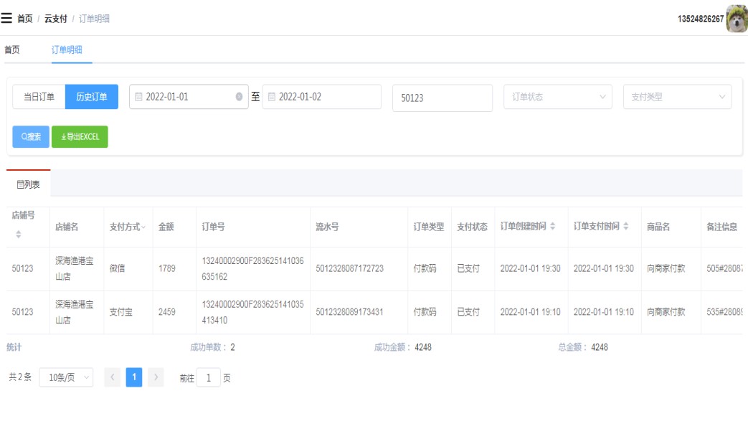Viewport: 748px width, 434px height.
Task: Select the 历史订单 toggle option
Action: tap(92, 97)
